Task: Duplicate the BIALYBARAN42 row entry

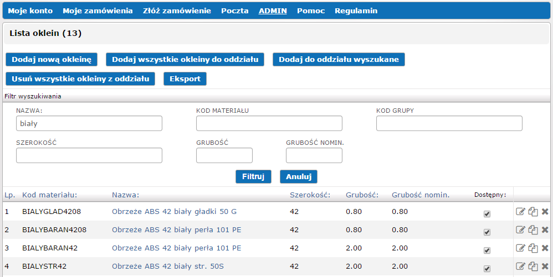Action: [x=533, y=248]
